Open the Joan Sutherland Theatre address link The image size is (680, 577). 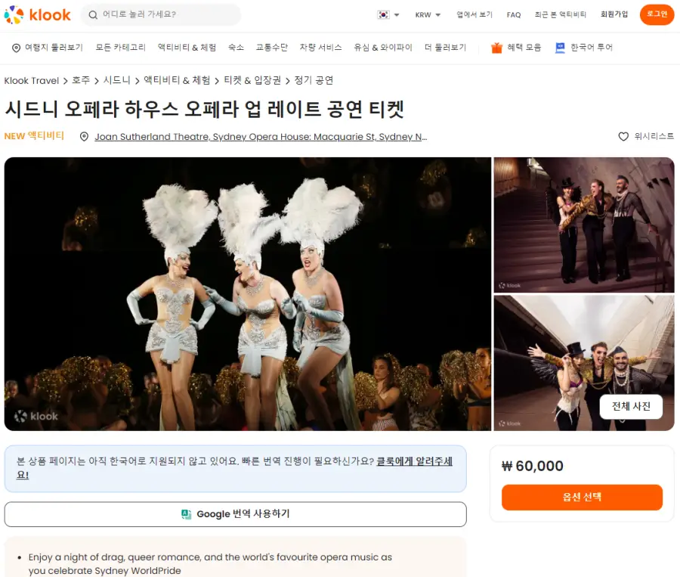[261, 137]
